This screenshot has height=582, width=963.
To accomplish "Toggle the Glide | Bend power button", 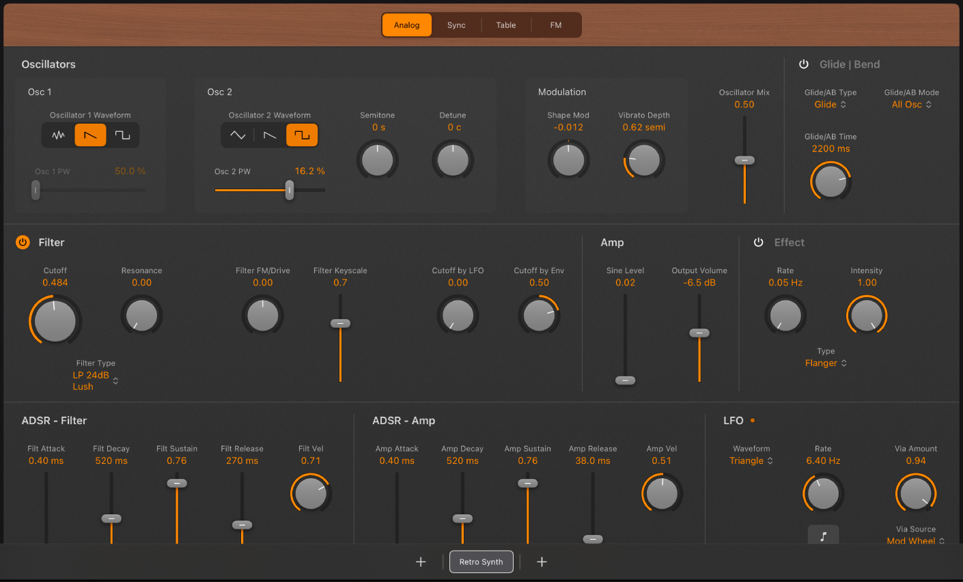I will pos(803,64).
